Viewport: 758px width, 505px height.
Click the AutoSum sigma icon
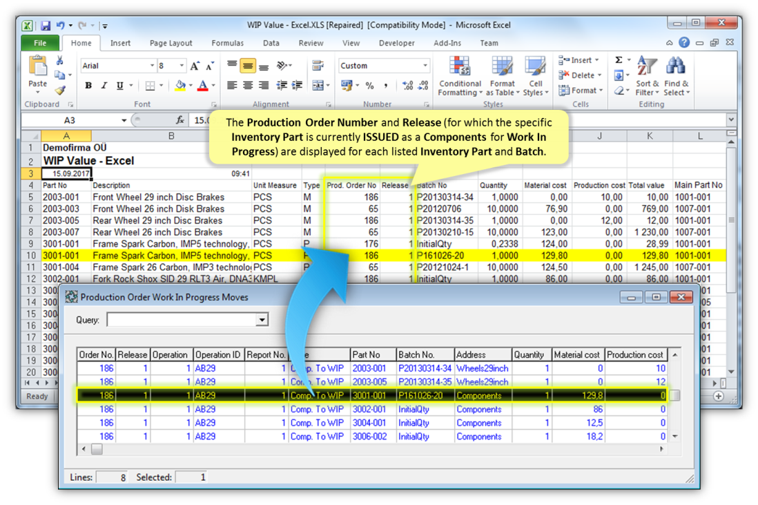619,60
